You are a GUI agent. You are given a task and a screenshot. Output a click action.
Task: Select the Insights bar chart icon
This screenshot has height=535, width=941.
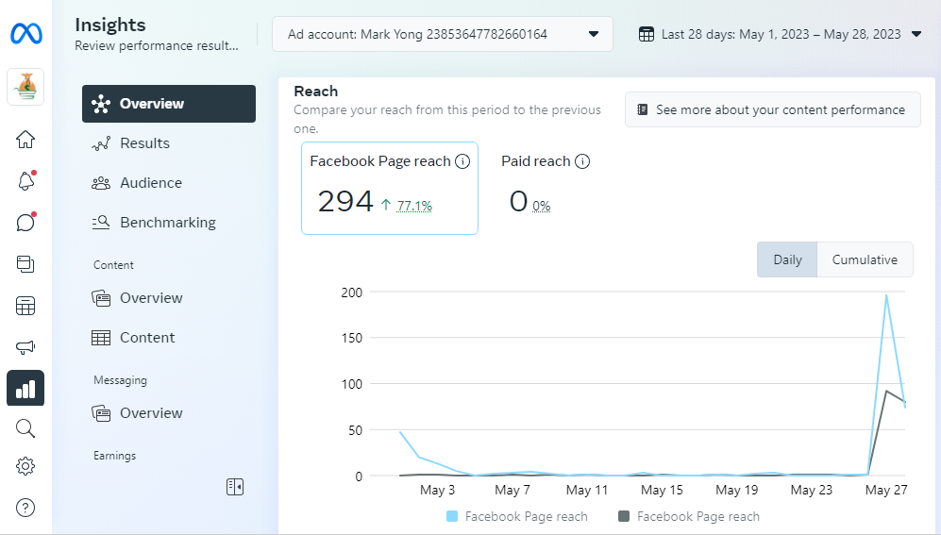pos(25,388)
